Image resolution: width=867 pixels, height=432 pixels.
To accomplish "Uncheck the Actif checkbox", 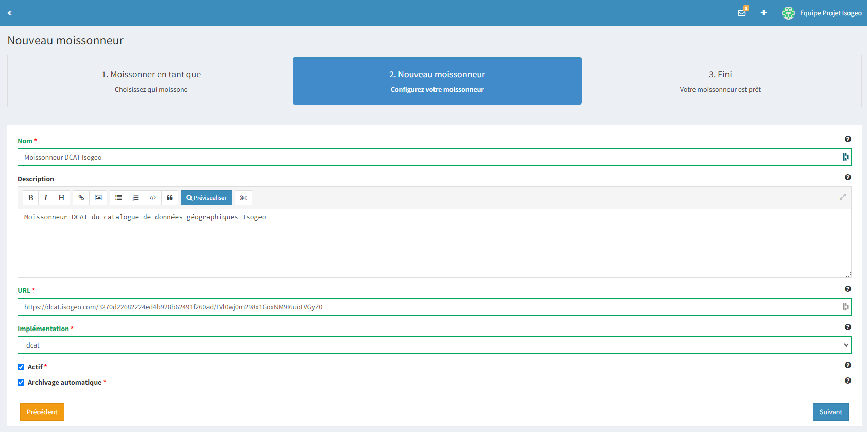I will click(x=21, y=367).
